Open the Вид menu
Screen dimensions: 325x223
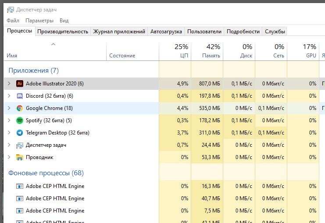(x=64, y=21)
